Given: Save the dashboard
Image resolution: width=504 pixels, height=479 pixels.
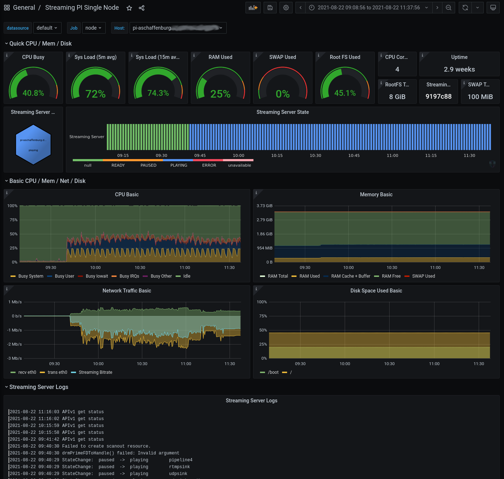Looking at the screenshot, I should point(270,8).
